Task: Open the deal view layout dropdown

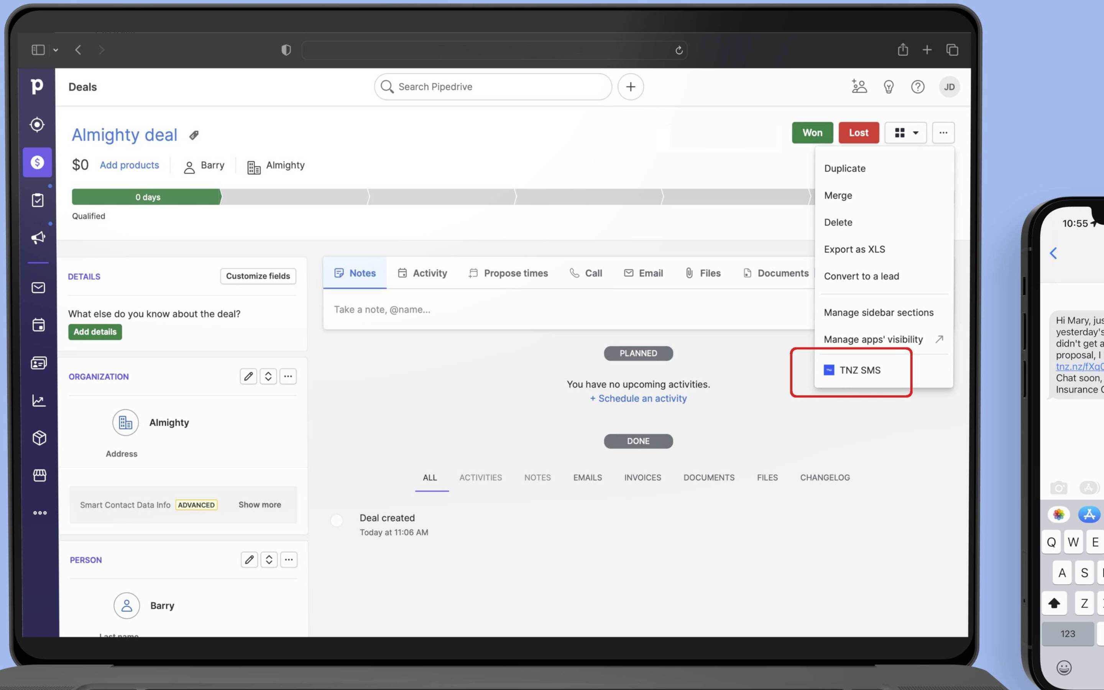Action: pos(905,133)
